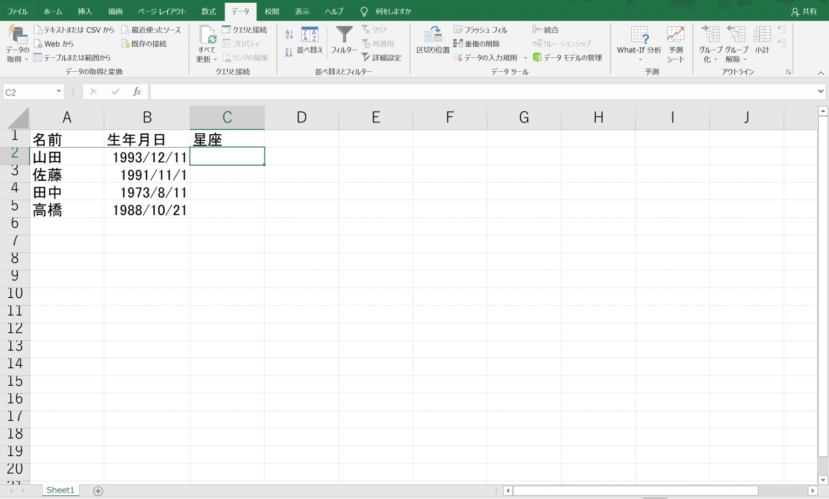Switch to the 数式 tab
This screenshot has width=829, height=499.
[209, 11]
